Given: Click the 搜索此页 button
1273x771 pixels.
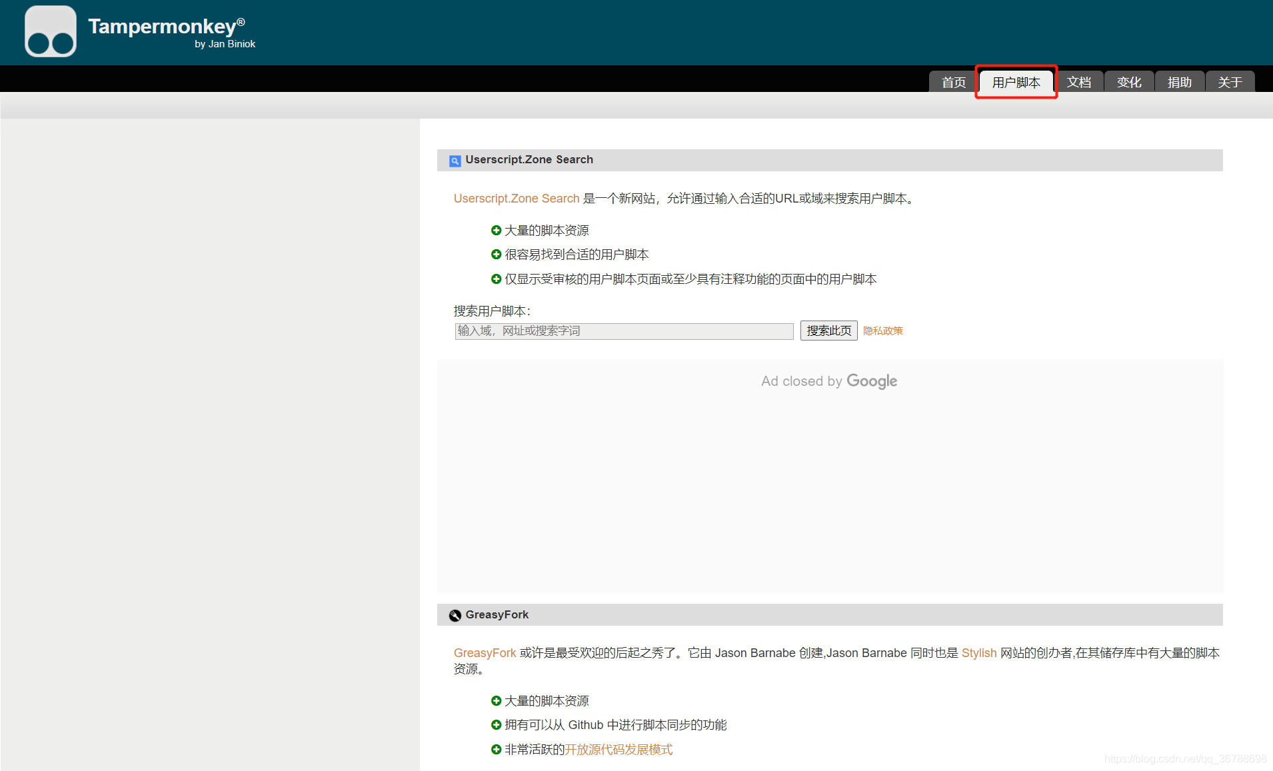Looking at the screenshot, I should 828,331.
